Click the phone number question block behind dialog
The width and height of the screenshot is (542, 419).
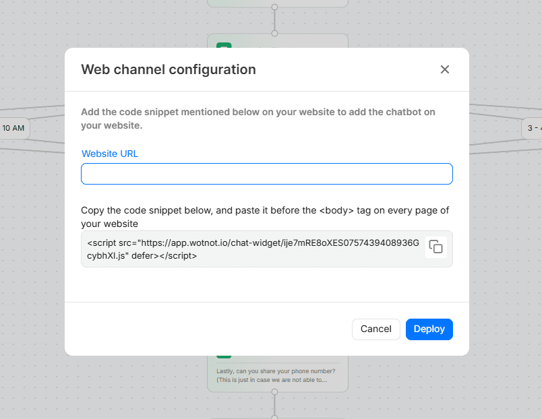tap(278, 374)
